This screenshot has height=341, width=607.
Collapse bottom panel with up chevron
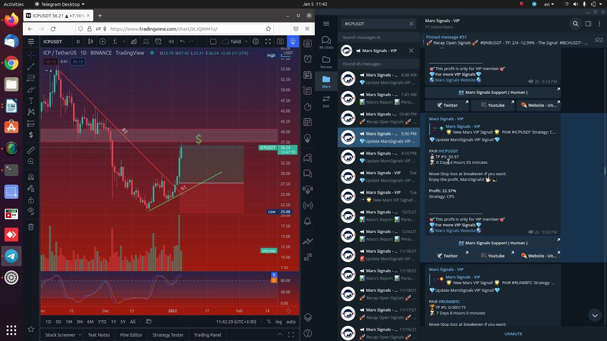point(280,335)
